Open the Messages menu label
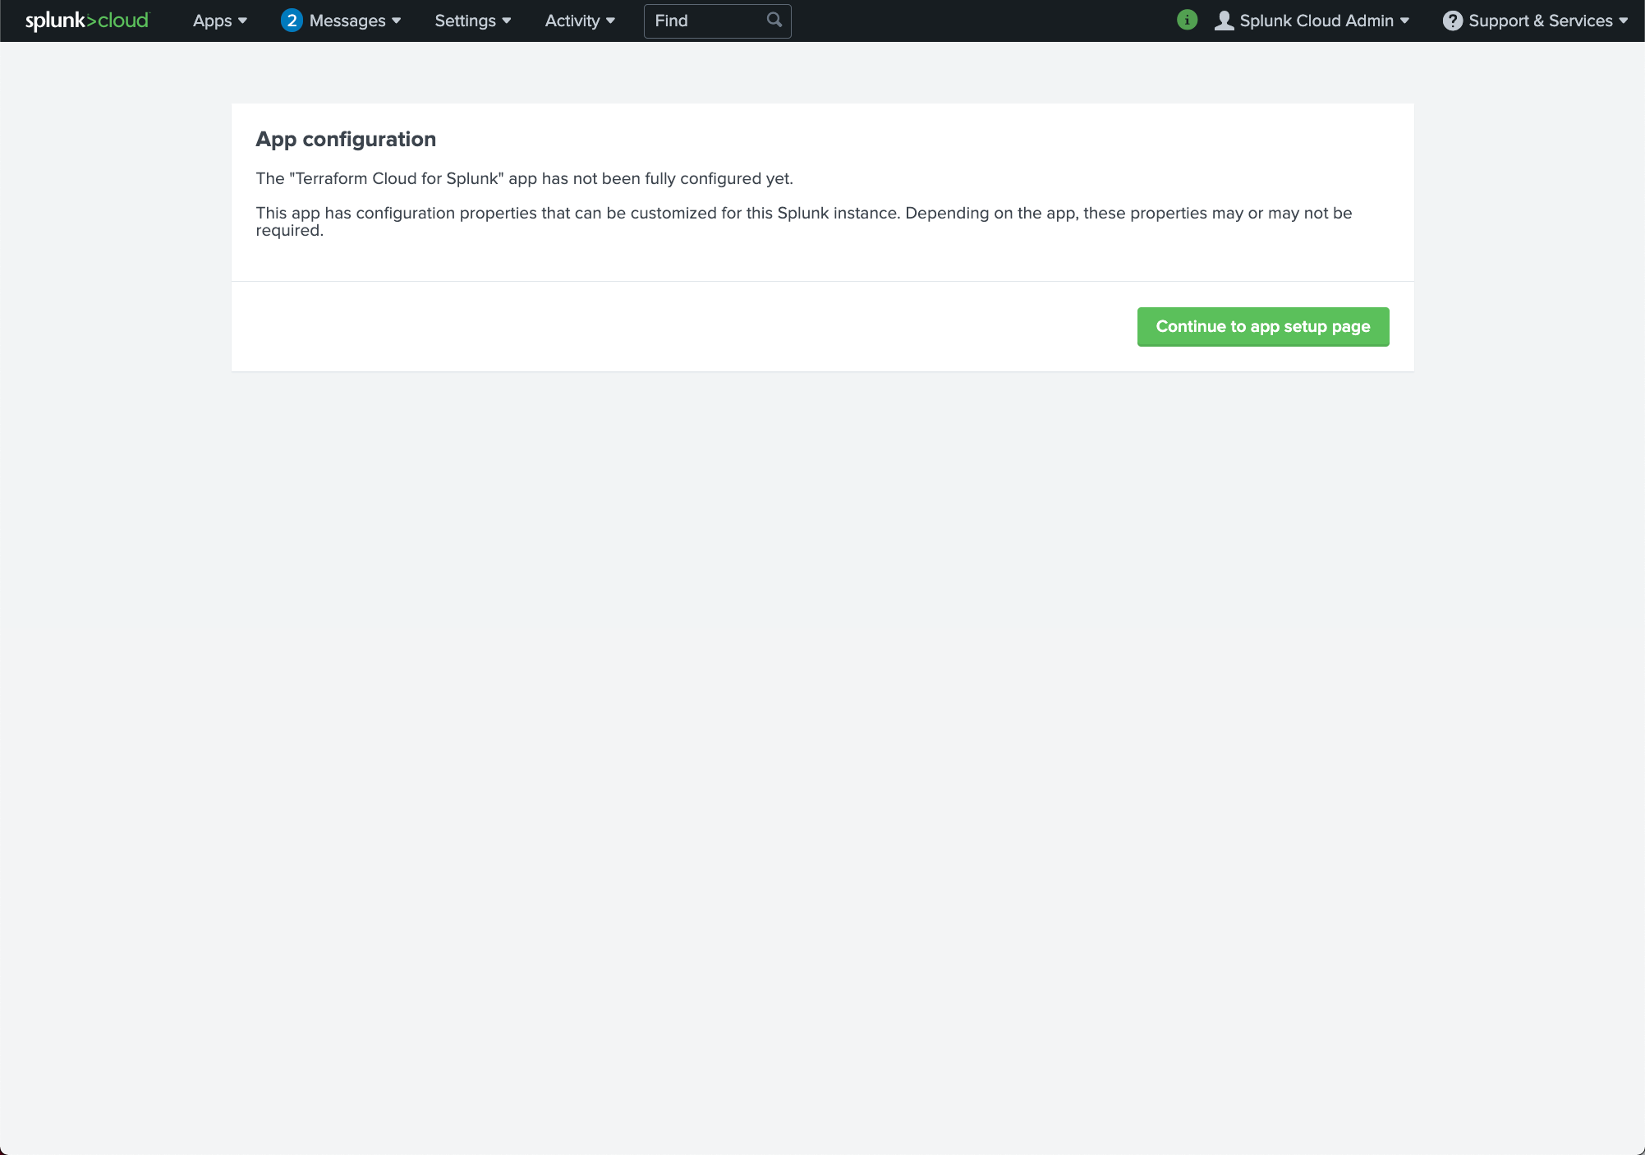This screenshot has width=1645, height=1155. click(x=347, y=21)
